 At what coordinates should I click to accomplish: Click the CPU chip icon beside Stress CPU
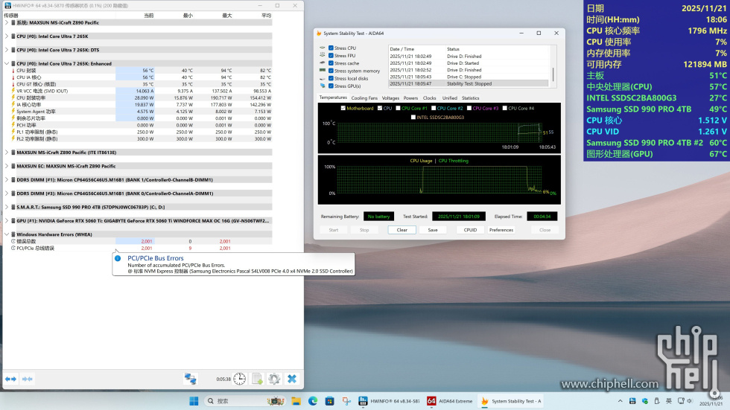(x=322, y=48)
